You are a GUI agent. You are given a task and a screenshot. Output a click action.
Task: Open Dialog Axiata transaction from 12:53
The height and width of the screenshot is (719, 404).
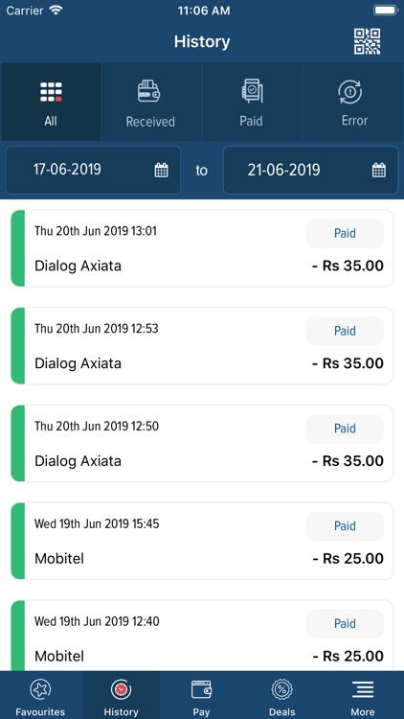pos(202,346)
